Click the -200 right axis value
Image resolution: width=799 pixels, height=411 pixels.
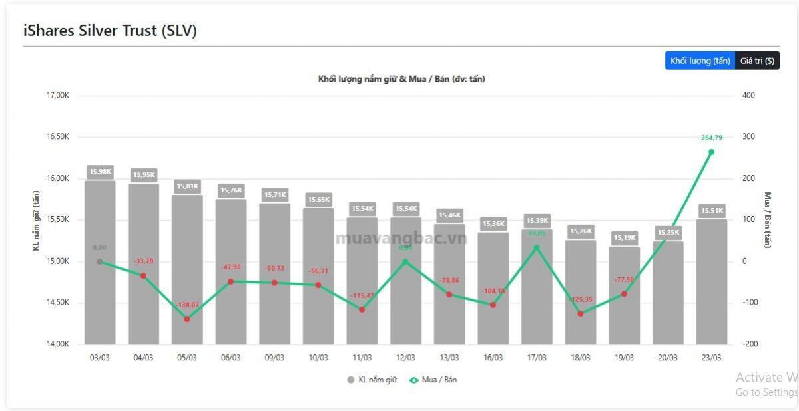(x=749, y=344)
